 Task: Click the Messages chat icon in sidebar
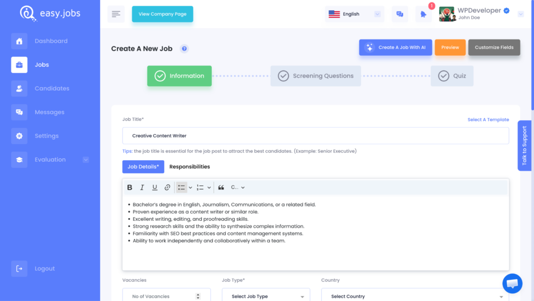pos(19,112)
